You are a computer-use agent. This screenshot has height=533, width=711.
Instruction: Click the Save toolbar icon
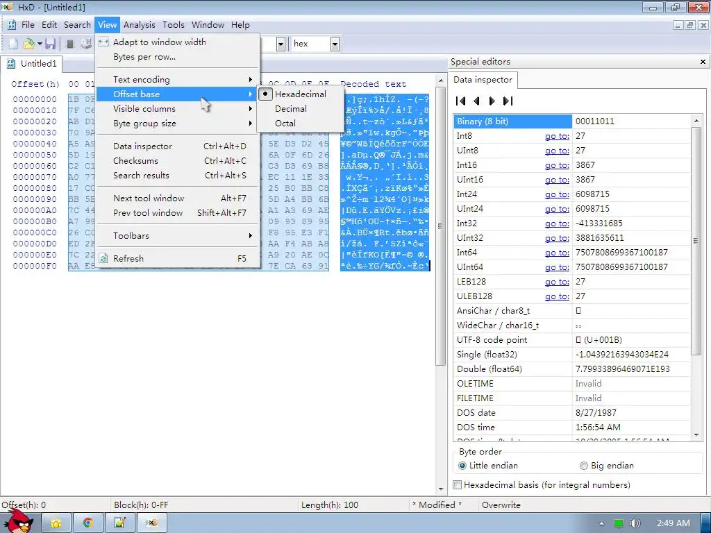pyautogui.click(x=50, y=44)
